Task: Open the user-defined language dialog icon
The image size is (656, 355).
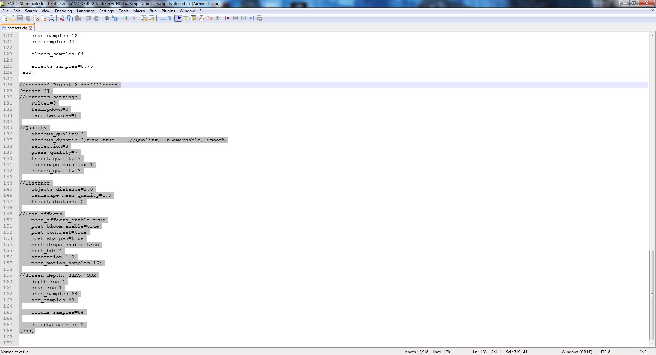Action: coord(186,18)
